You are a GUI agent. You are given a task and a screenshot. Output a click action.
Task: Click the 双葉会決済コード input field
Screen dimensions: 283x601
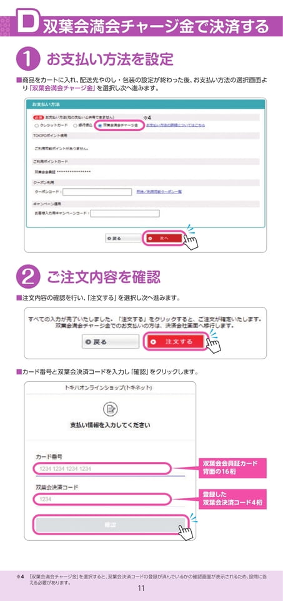click(x=102, y=499)
